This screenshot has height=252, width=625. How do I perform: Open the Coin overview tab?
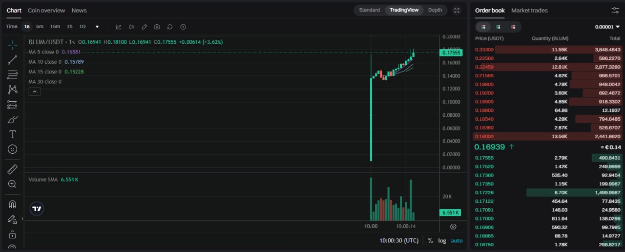[x=46, y=10]
